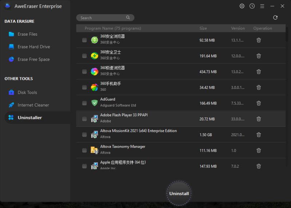This screenshot has height=208, width=291.
Task: Click the 360安全浏览器 program icon
Action: 95,40
